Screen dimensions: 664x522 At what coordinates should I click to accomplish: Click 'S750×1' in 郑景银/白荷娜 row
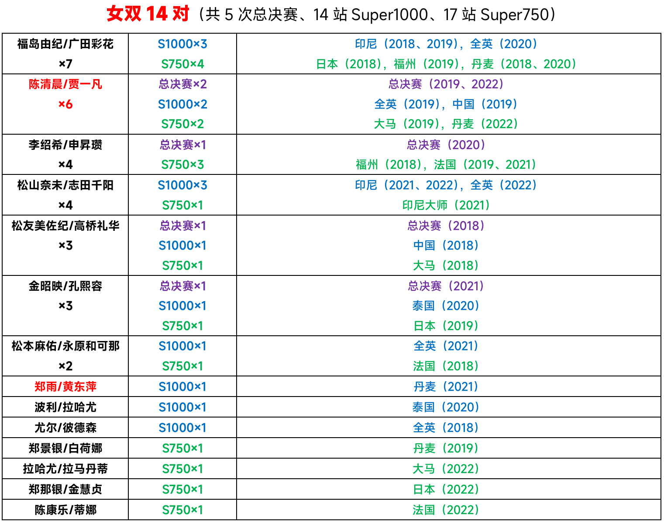point(182,448)
